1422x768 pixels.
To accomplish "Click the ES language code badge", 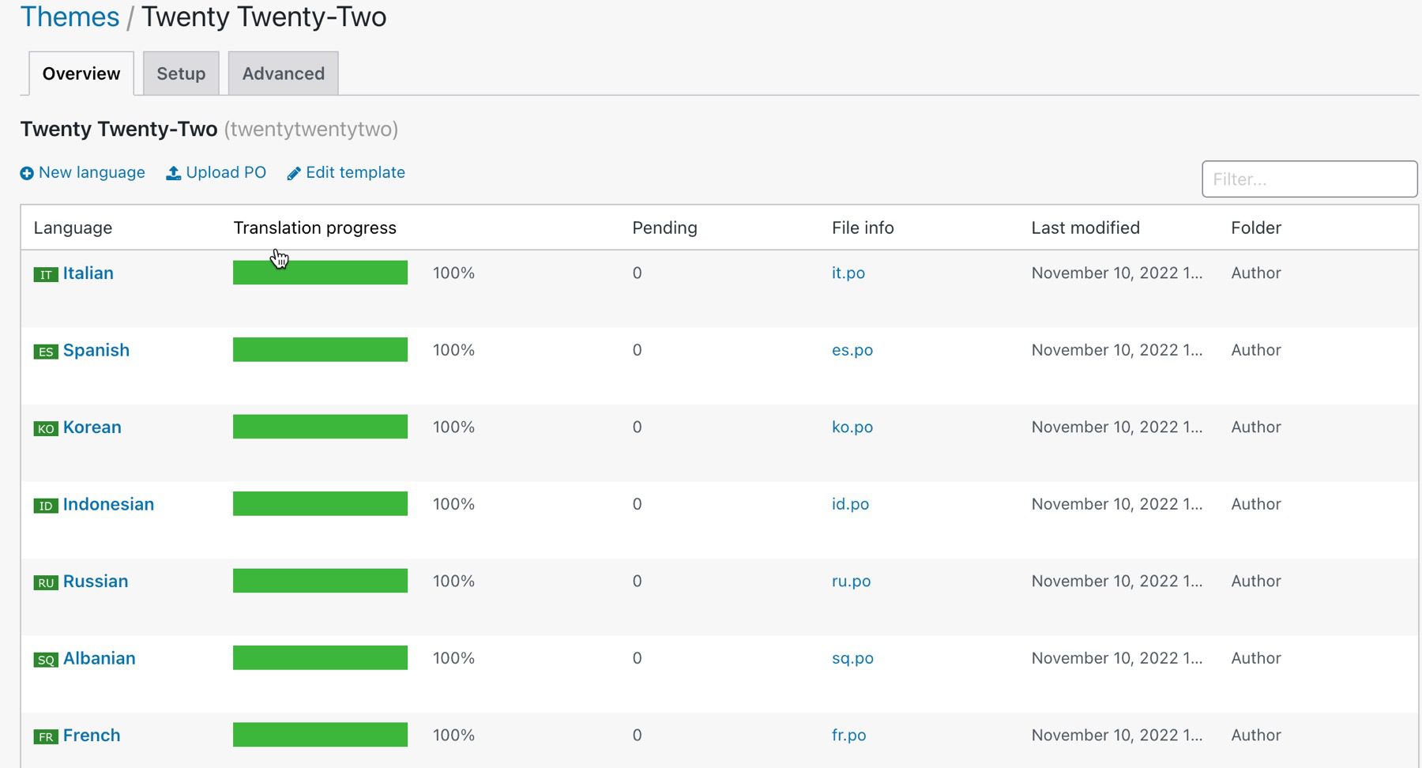I will (x=46, y=352).
